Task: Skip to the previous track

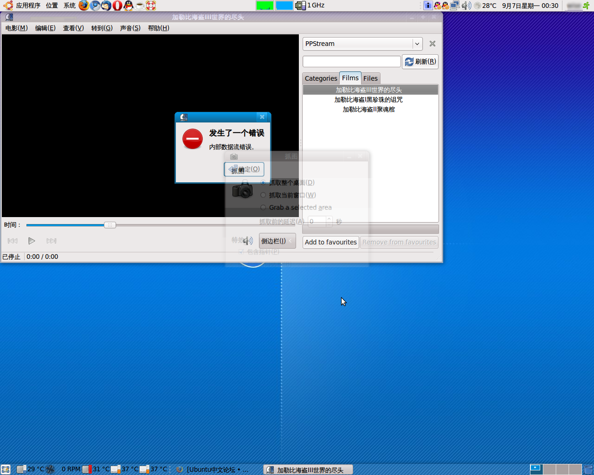Action: tap(13, 241)
